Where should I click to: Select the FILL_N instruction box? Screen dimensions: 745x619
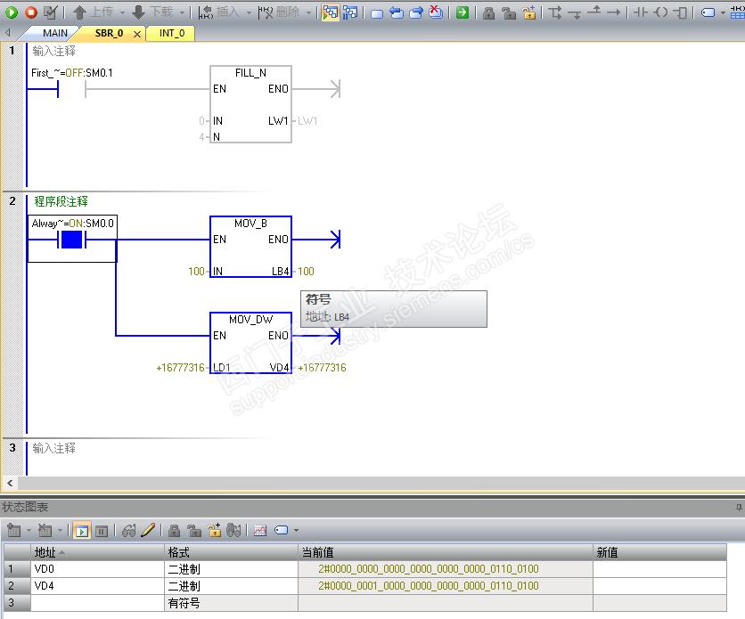pyautogui.click(x=250, y=104)
